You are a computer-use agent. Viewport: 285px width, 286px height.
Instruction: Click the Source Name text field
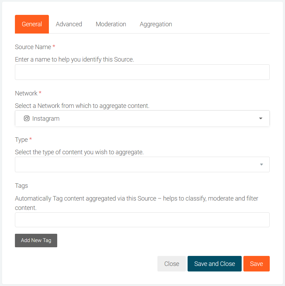click(x=142, y=72)
